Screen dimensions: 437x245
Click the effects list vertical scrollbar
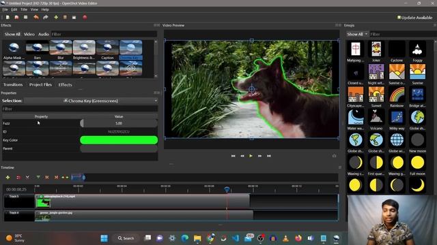(156, 59)
